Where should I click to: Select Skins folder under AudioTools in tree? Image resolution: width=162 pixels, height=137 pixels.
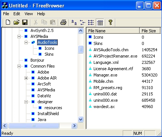point(49,54)
